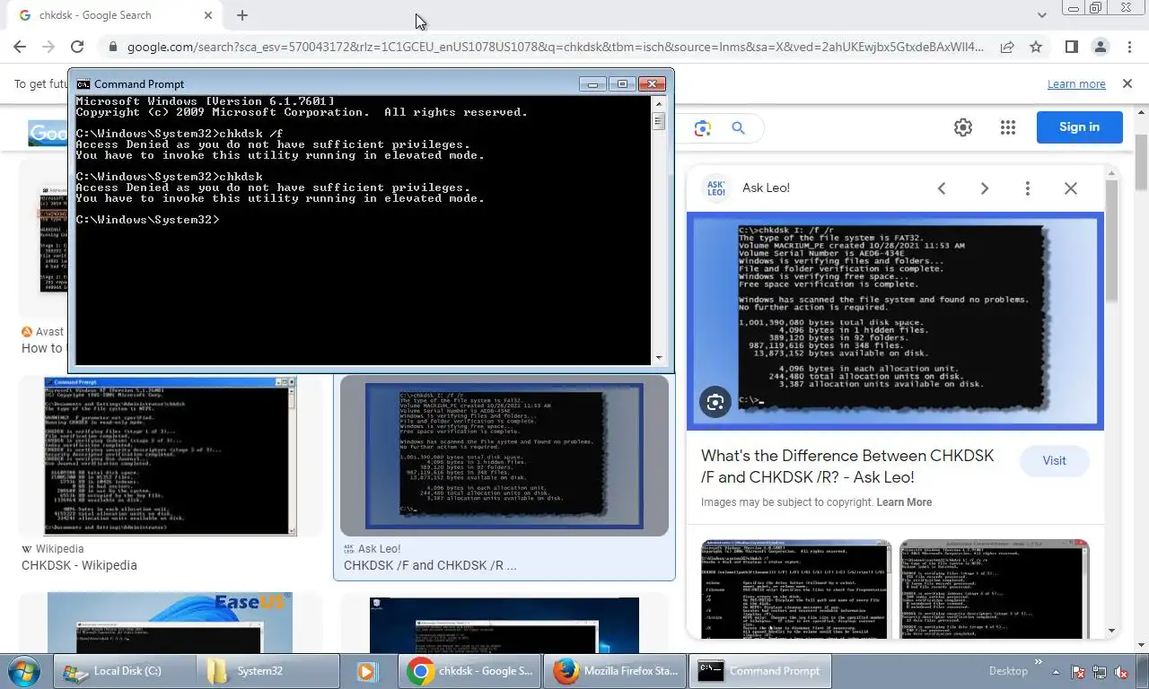Screen dimensions: 1149x689
Task: Click Command Prompt scrollbar down arrow
Action: pyautogui.click(x=659, y=358)
